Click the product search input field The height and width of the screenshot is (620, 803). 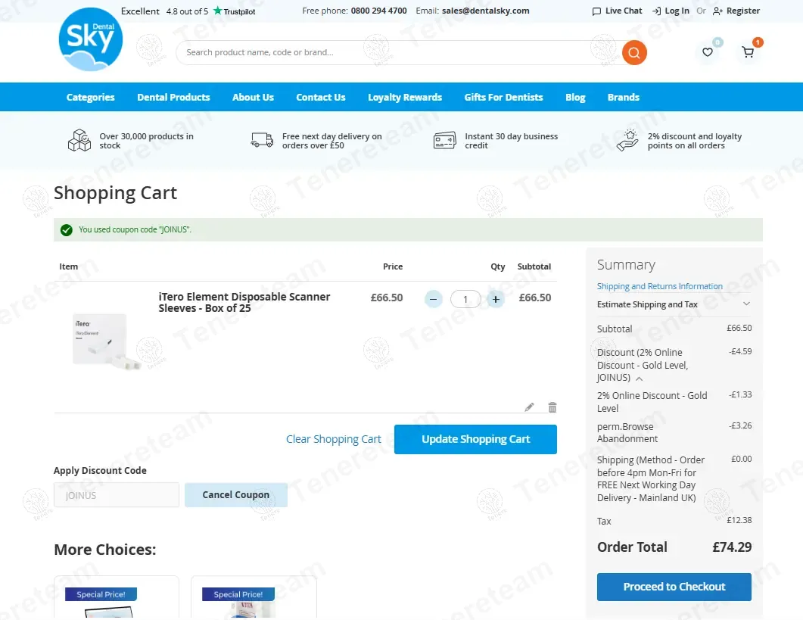pos(400,52)
